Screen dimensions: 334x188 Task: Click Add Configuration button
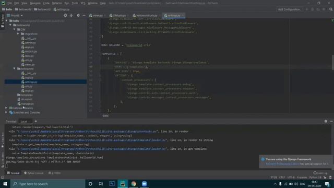(289, 9)
